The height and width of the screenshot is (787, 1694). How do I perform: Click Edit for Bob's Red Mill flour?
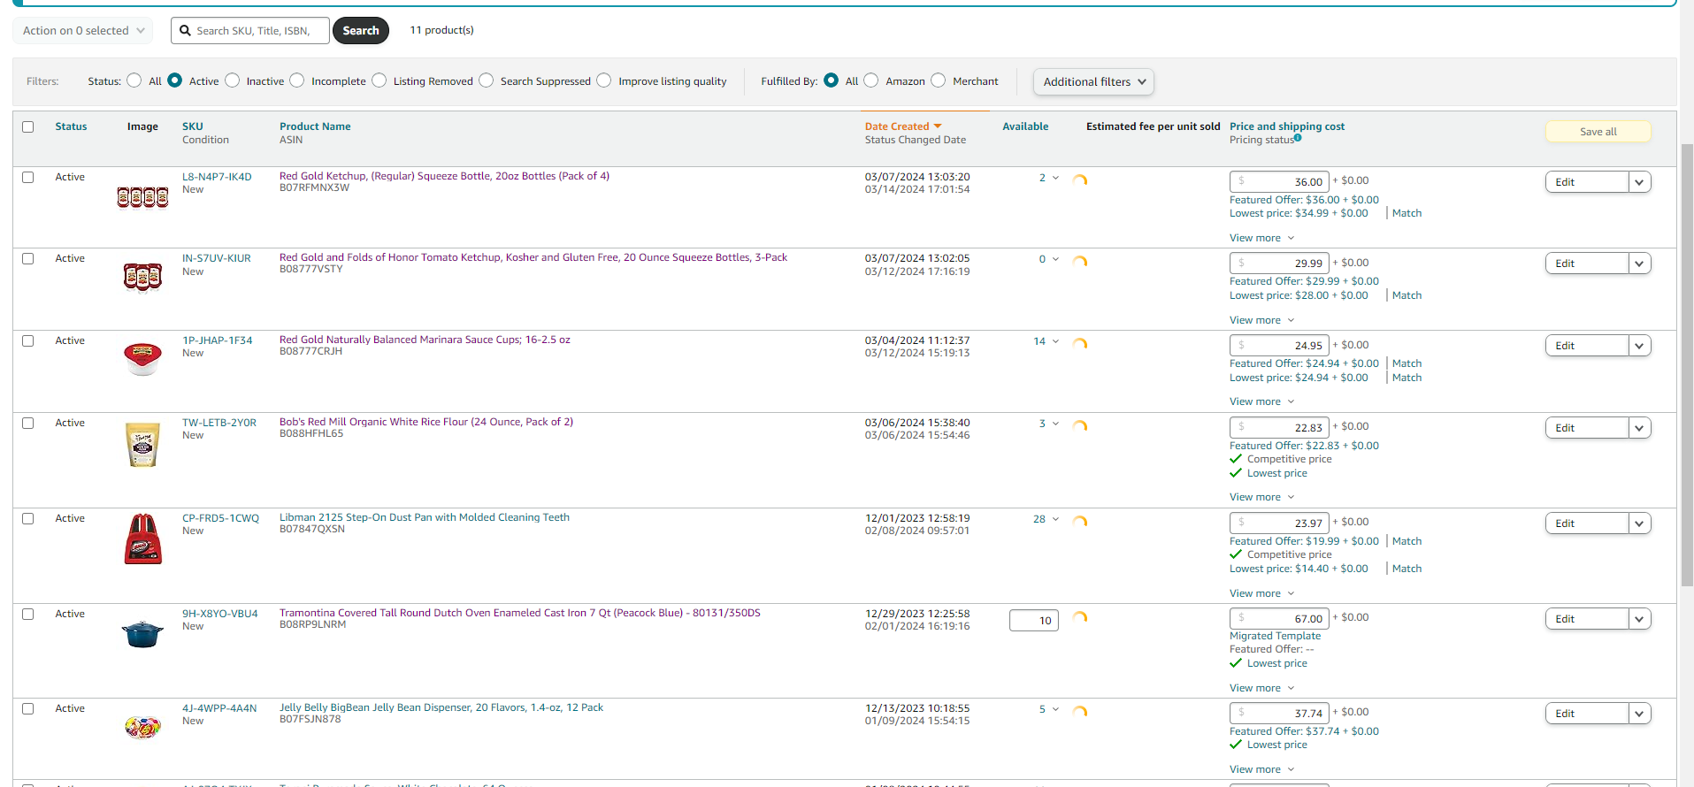pyautogui.click(x=1587, y=428)
